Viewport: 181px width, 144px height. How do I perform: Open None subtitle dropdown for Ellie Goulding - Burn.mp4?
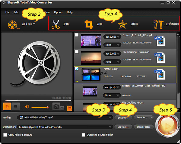pyautogui.click(x=112, y=62)
